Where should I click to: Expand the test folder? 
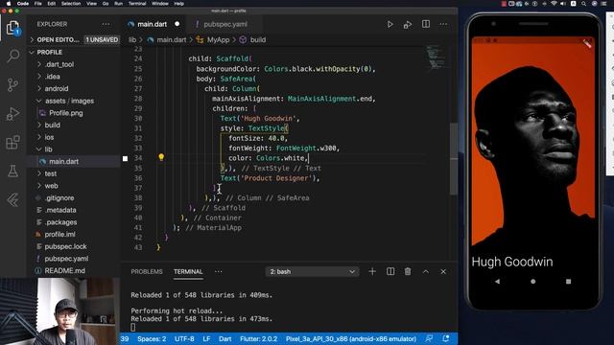[x=51, y=173]
